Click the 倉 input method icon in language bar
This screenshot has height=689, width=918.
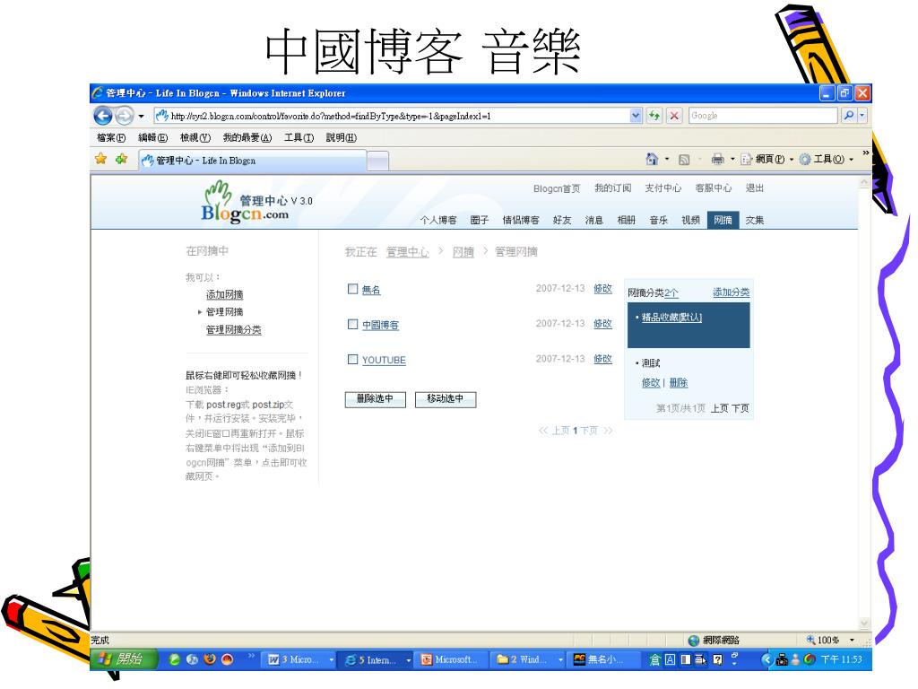(x=655, y=659)
